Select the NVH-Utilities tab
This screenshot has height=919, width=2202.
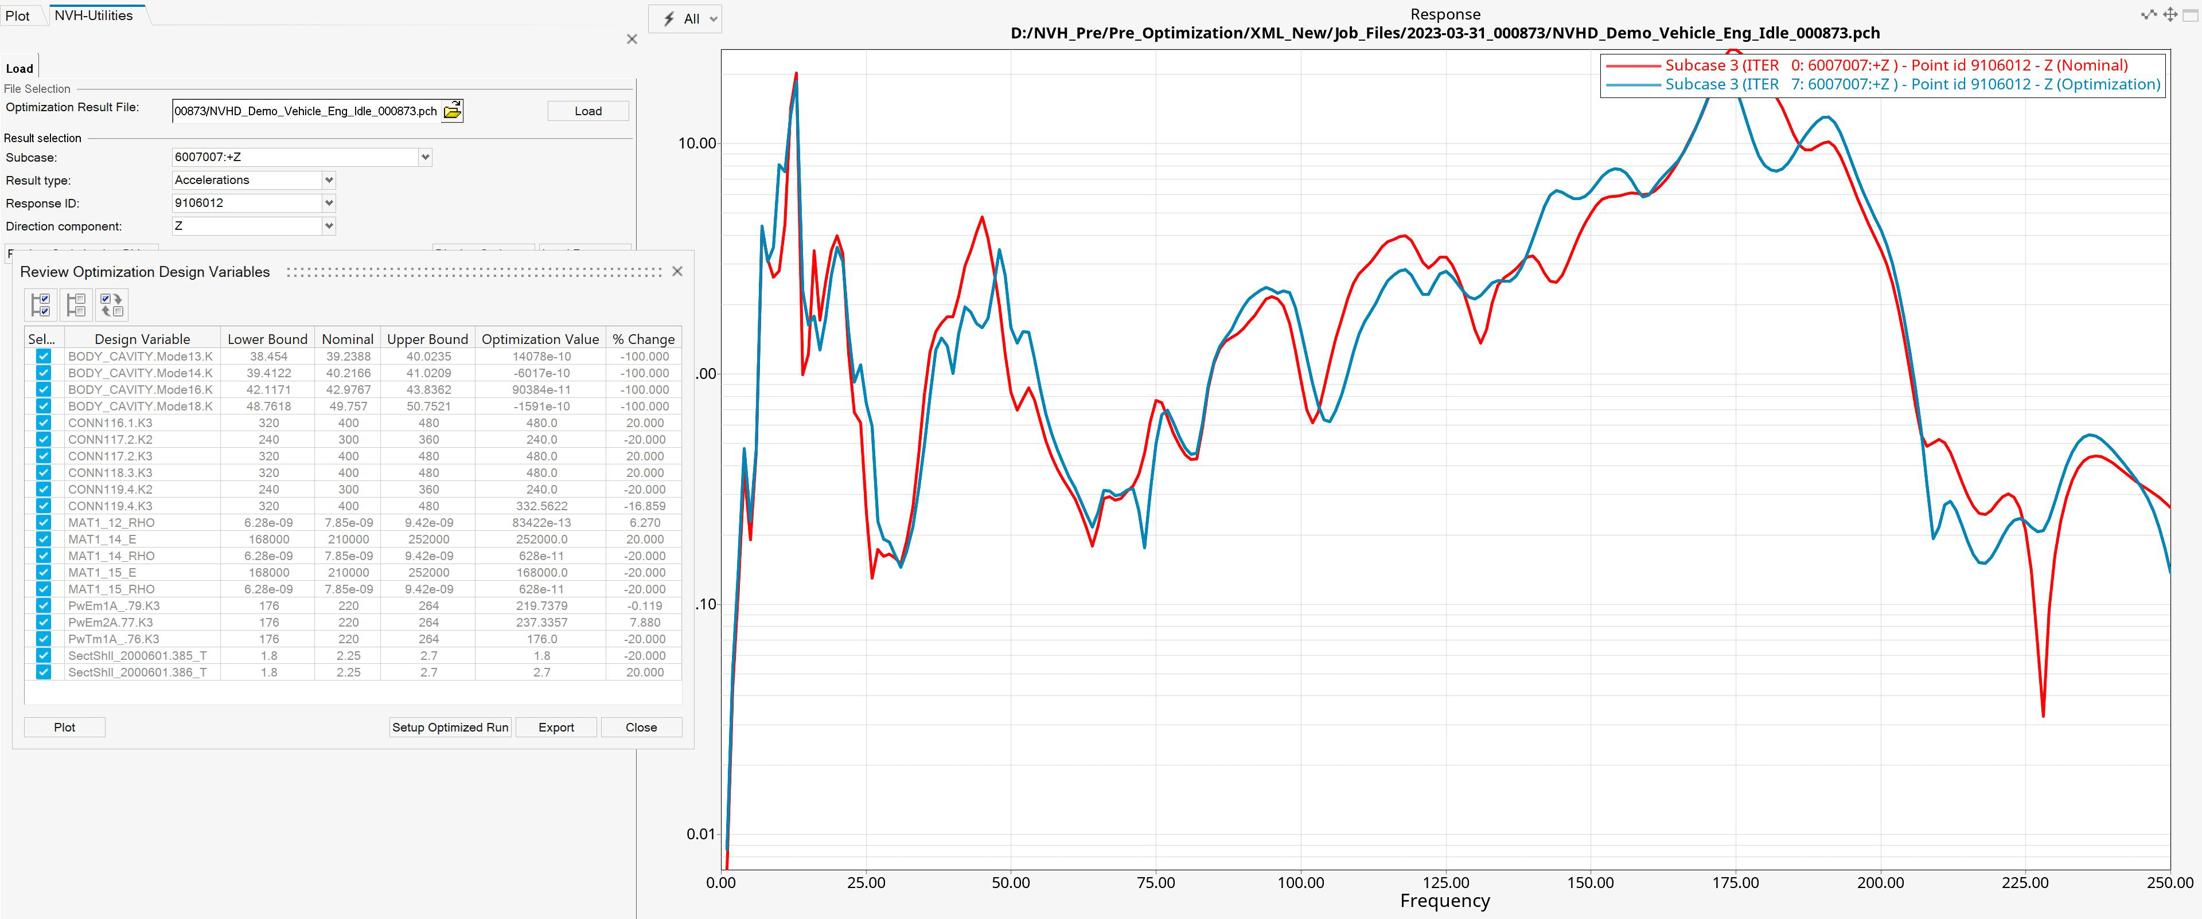pyautogui.click(x=94, y=15)
